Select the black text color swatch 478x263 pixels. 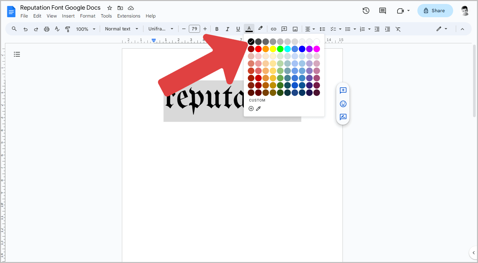(251, 41)
